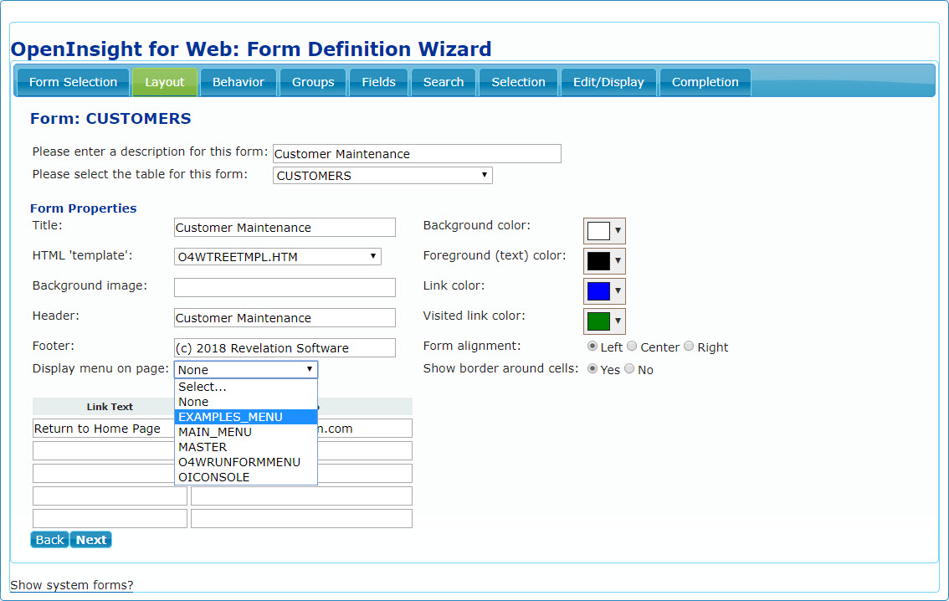Click the Title input field
The width and height of the screenshot is (949, 601).
tap(285, 228)
